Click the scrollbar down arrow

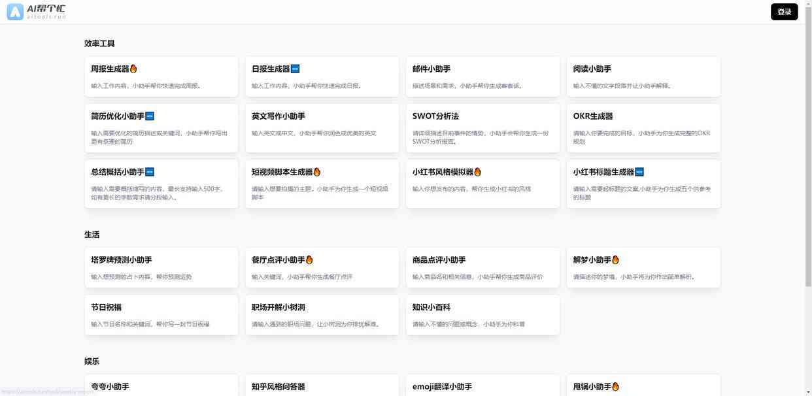pyautogui.click(x=807, y=392)
